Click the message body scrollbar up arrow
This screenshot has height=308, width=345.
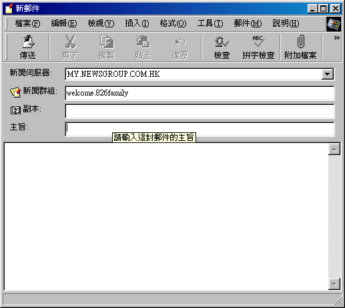(x=334, y=149)
